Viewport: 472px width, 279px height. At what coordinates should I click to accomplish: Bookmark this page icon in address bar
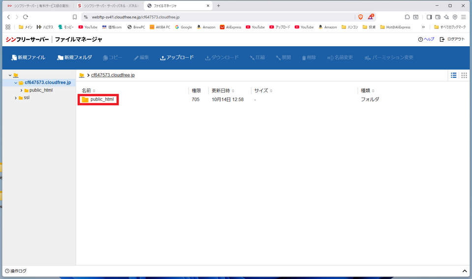click(75, 17)
